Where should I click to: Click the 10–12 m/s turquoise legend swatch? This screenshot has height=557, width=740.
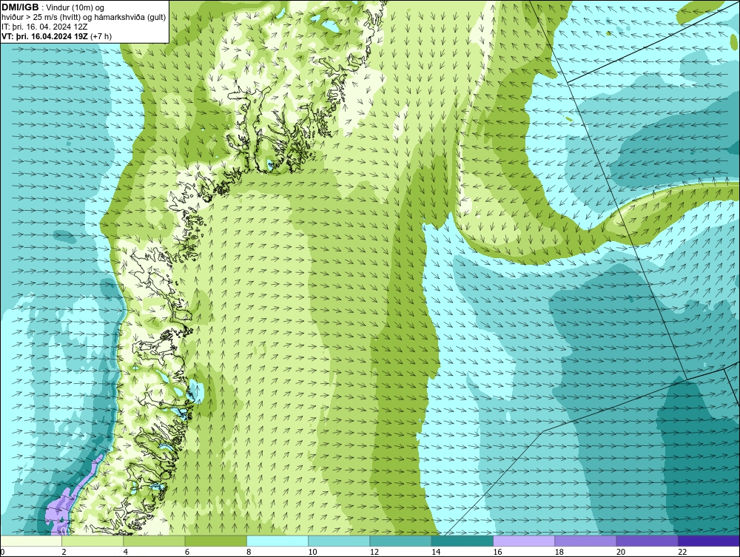[339, 541]
